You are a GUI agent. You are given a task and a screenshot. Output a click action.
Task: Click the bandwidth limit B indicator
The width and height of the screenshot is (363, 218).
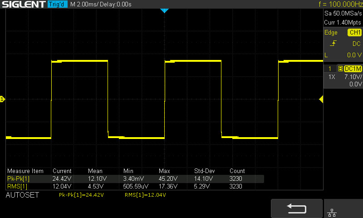coord(340,69)
